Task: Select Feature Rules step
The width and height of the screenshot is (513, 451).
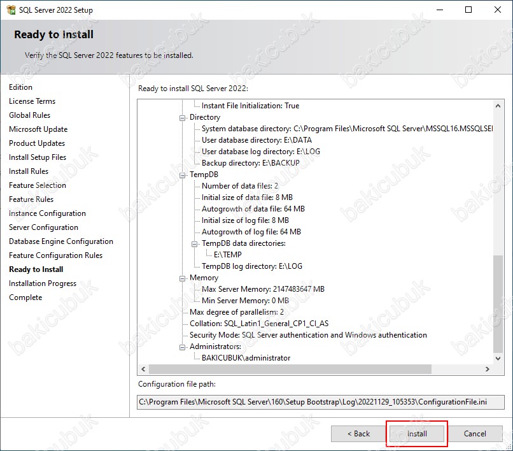Action: click(31, 199)
